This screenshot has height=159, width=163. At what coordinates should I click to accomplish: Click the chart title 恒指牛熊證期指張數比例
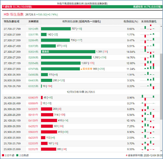[82, 4]
